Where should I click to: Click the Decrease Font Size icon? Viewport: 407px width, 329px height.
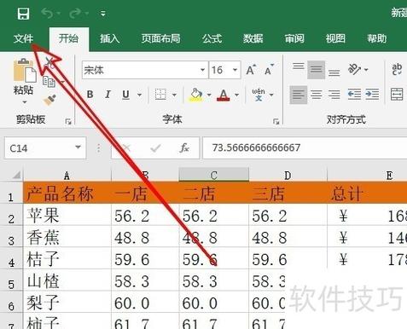click(x=269, y=70)
